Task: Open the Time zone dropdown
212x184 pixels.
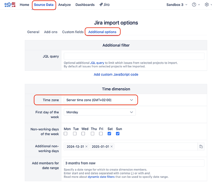Action: 100,100
